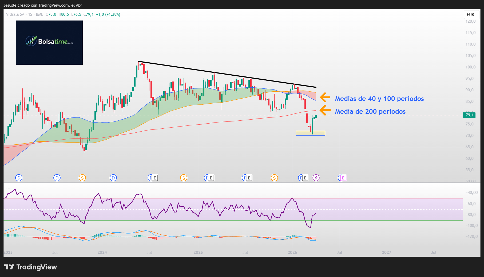Screen dimensions: 484x277
Task: Click the last orange S marker before 2026
Action: click(274, 178)
